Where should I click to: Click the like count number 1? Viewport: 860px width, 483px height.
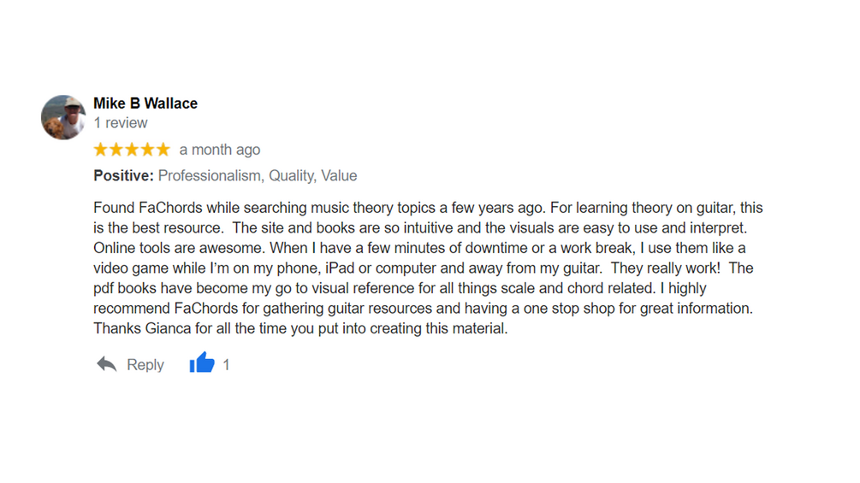[226, 365]
